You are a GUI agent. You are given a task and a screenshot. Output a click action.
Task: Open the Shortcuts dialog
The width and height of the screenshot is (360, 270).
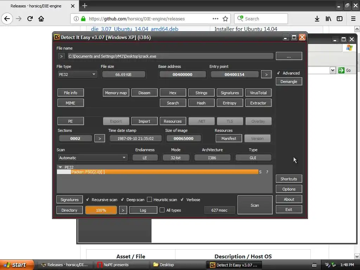point(289,179)
